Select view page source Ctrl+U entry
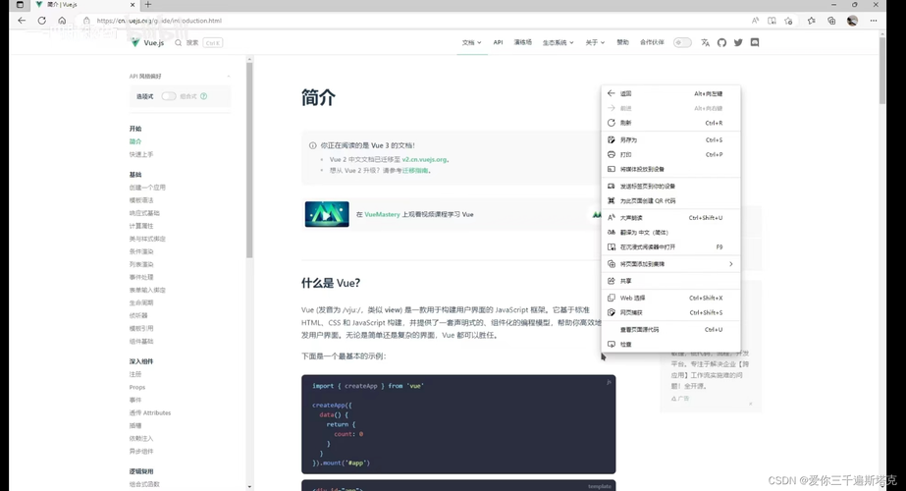The width and height of the screenshot is (906, 491). point(670,330)
